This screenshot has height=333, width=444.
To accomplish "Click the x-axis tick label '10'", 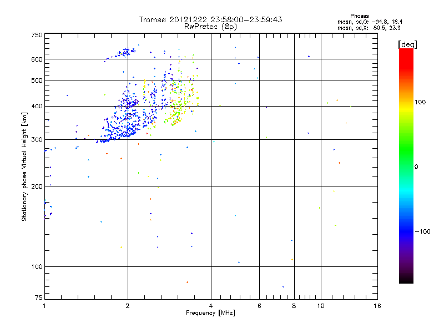I will pos(321,306).
